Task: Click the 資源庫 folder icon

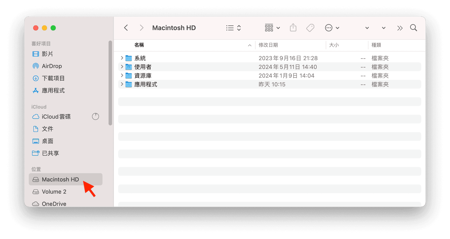Action: pos(129,76)
